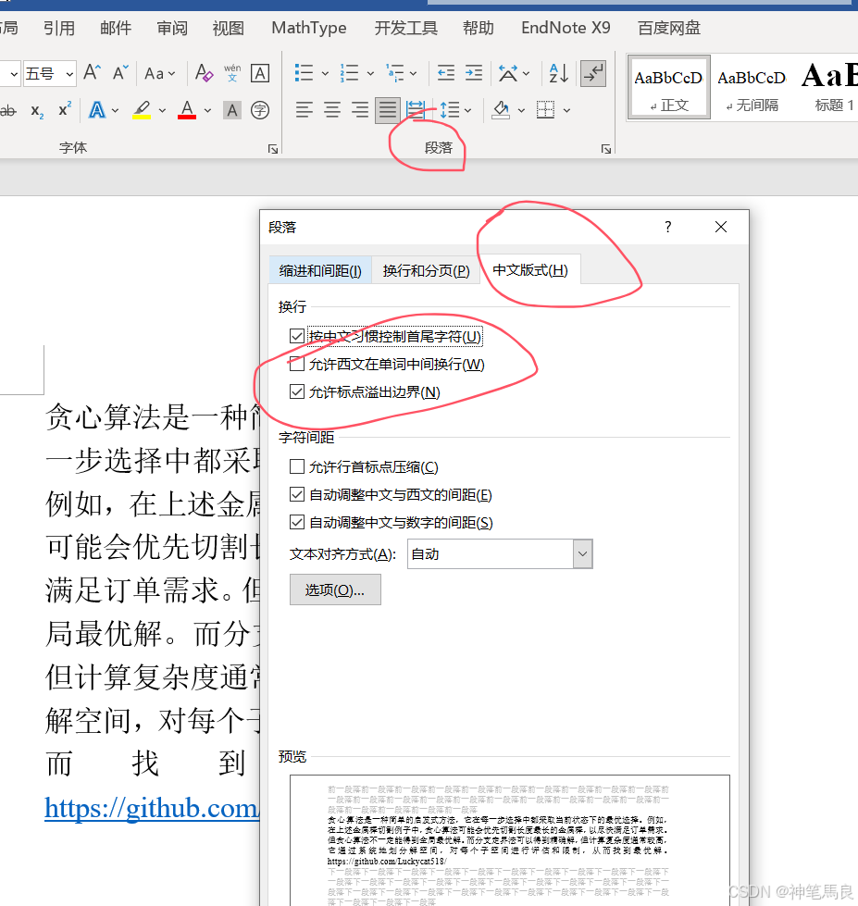Viewport: 858px width, 906px height.
Task: Align text left
Action: tap(304, 110)
